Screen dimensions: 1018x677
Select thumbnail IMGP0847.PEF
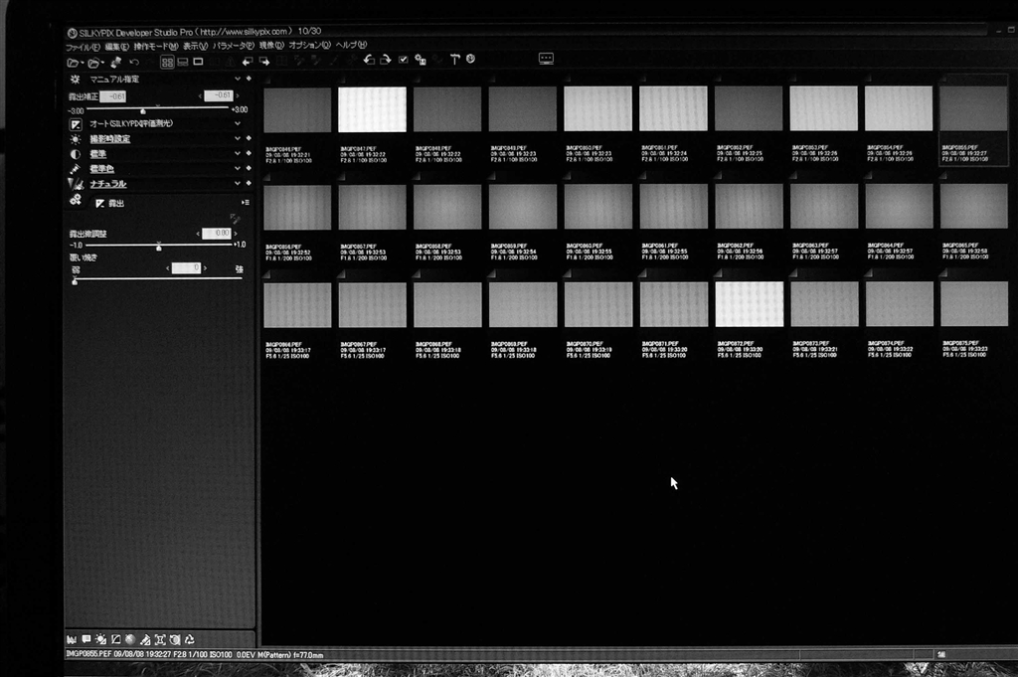click(x=372, y=109)
